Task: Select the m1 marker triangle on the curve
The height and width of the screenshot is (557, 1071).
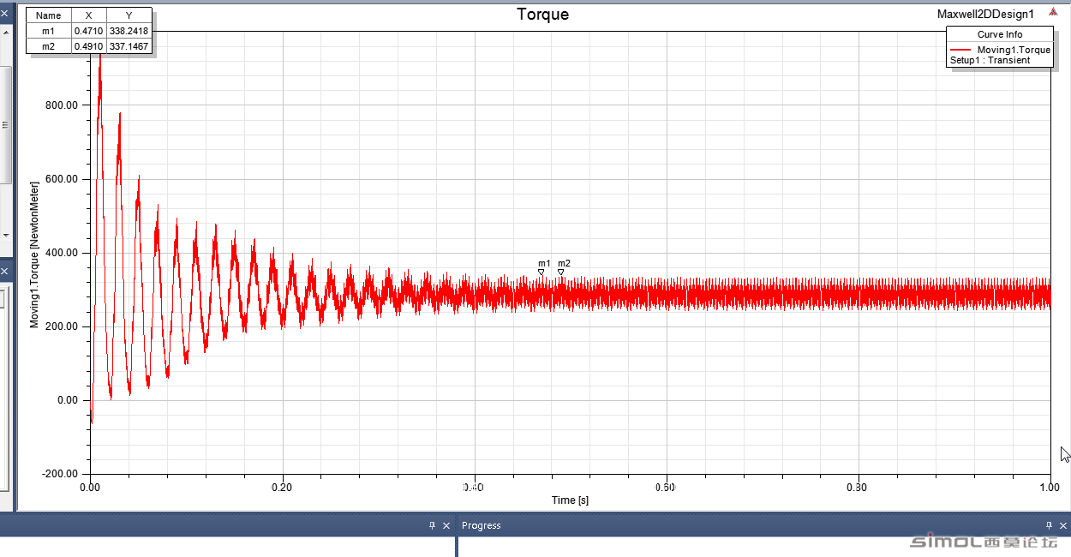Action: (x=541, y=273)
